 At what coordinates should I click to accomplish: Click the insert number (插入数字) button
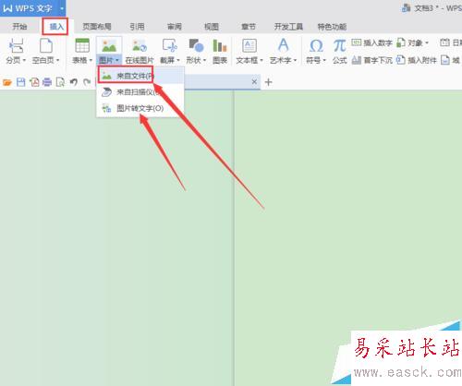371,42
